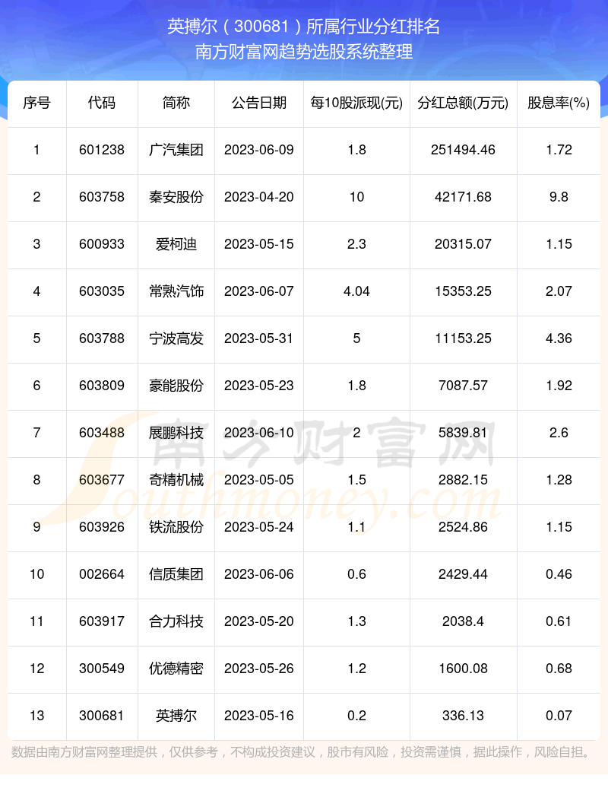Viewport: 608px width, 791px height.
Task: Click the 序号 column header
Action: click(36, 103)
